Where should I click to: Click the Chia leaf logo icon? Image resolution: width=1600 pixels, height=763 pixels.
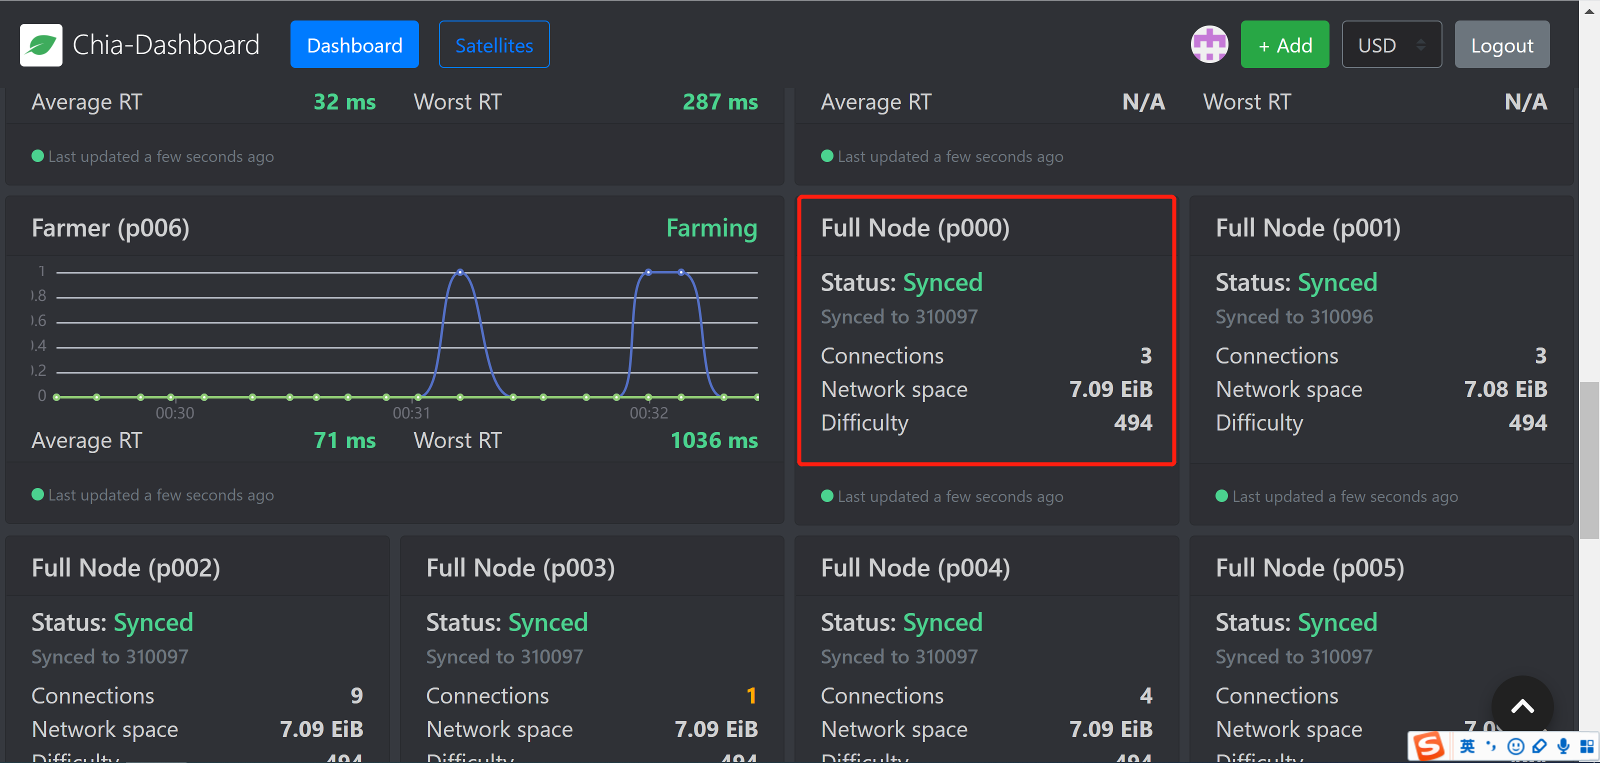[41, 44]
